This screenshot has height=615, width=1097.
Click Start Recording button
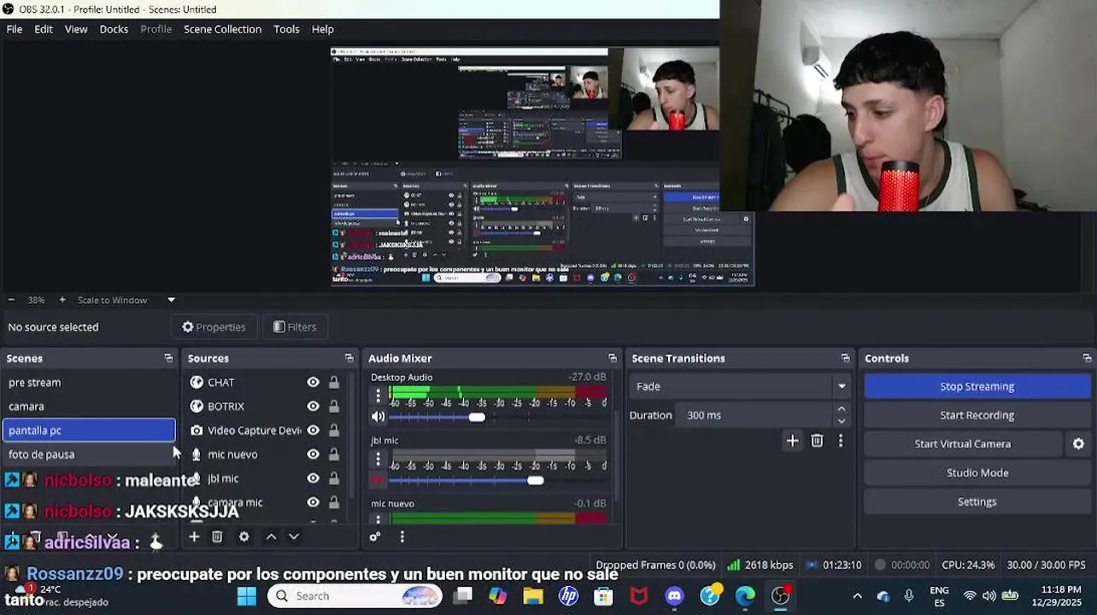point(977,415)
